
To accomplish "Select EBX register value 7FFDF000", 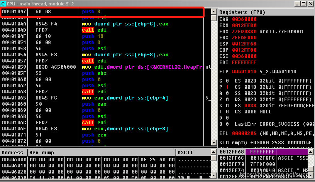I will 244,38.
